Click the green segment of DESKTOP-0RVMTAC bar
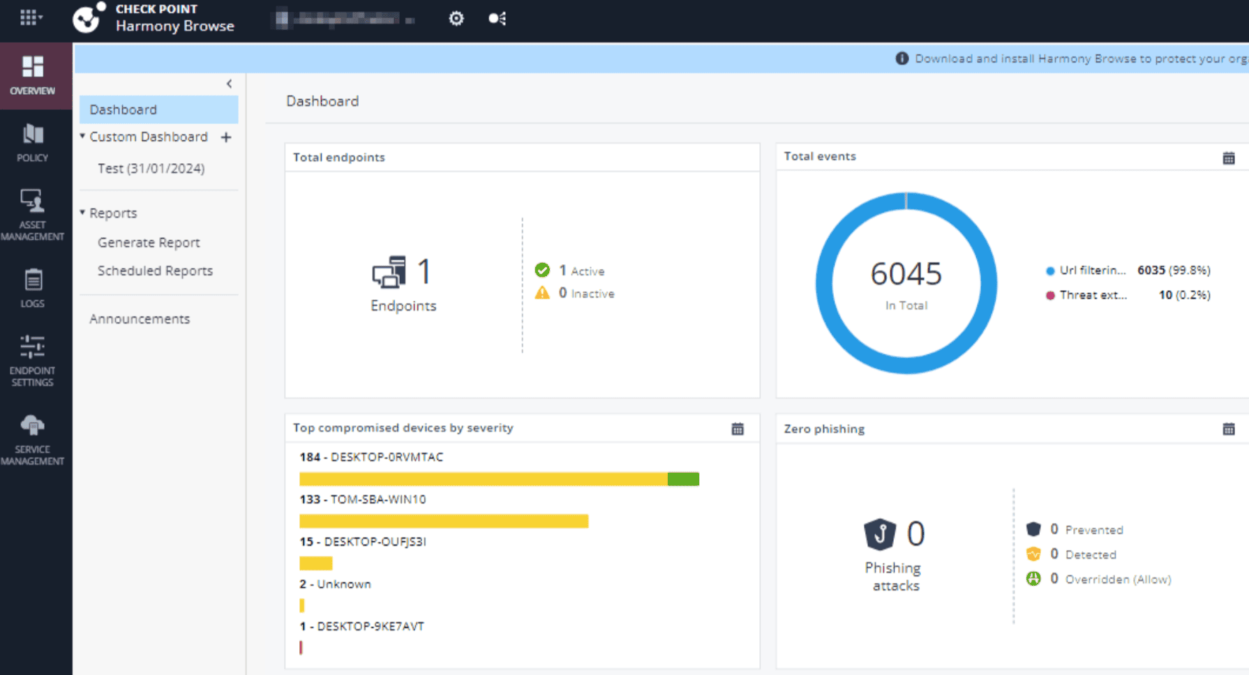Screen dimensions: 1249x675 point(683,479)
